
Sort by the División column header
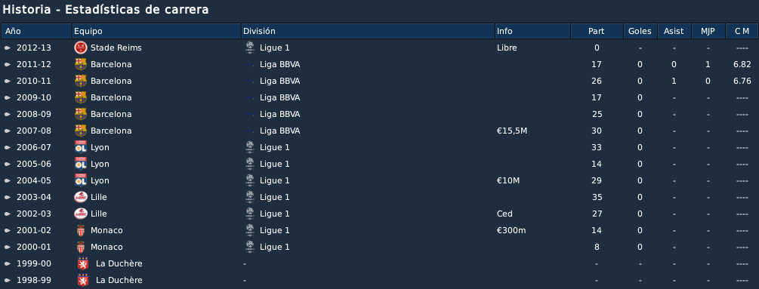click(x=369, y=31)
